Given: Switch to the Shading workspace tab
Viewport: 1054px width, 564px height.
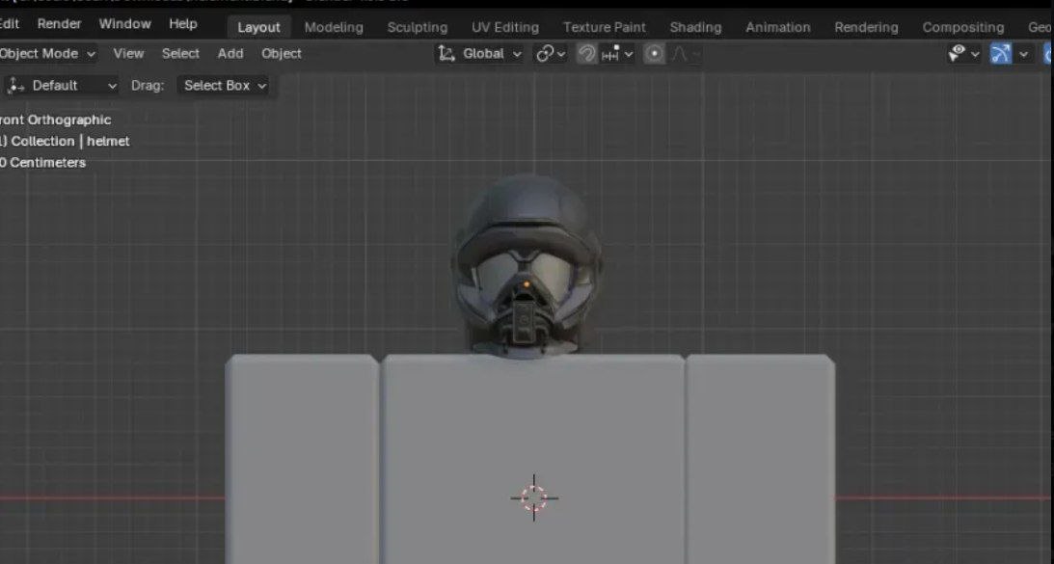Looking at the screenshot, I should [x=695, y=28].
